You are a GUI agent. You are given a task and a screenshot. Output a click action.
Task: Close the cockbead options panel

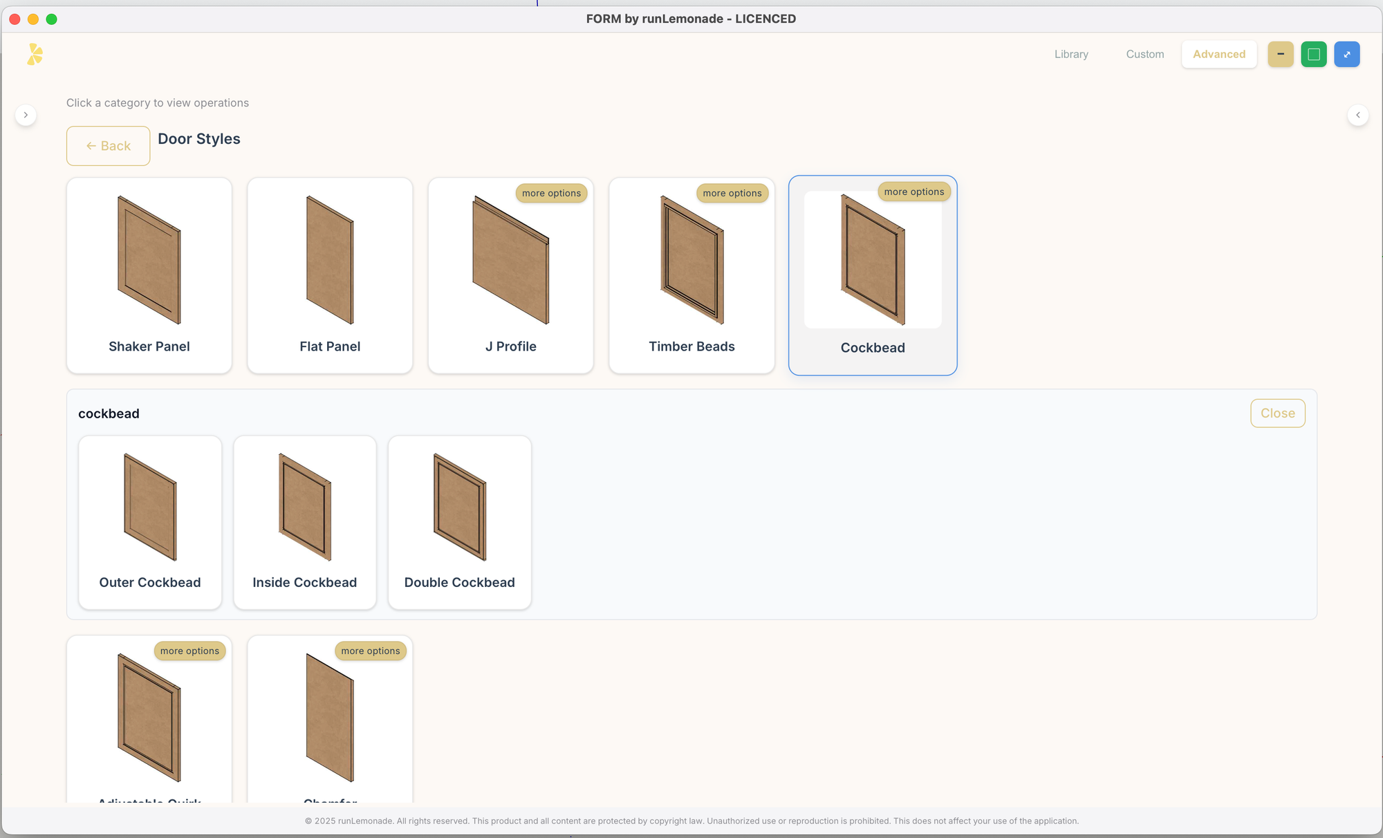tap(1277, 413)
